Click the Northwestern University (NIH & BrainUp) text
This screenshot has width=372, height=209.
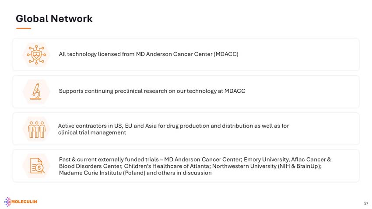(267, 166)
